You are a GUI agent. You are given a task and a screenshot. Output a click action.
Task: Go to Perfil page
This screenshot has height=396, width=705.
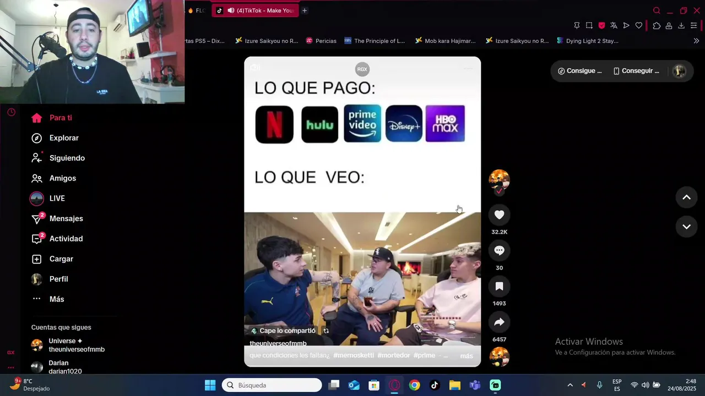pyautogui.click(x=49, y=279)
